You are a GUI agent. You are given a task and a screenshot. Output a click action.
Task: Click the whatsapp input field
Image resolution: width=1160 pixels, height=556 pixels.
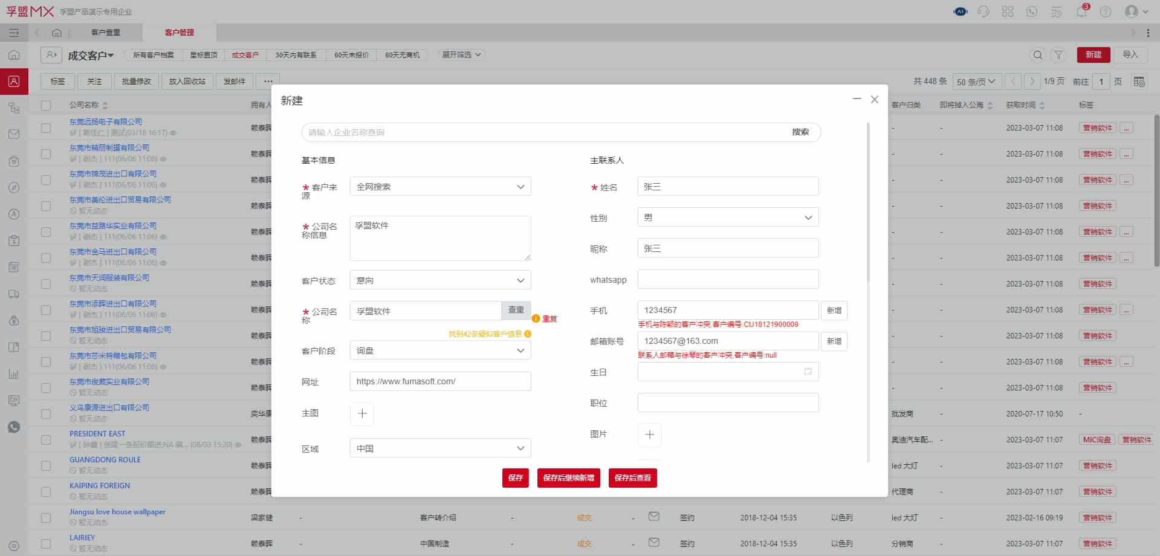coord(728,280)
